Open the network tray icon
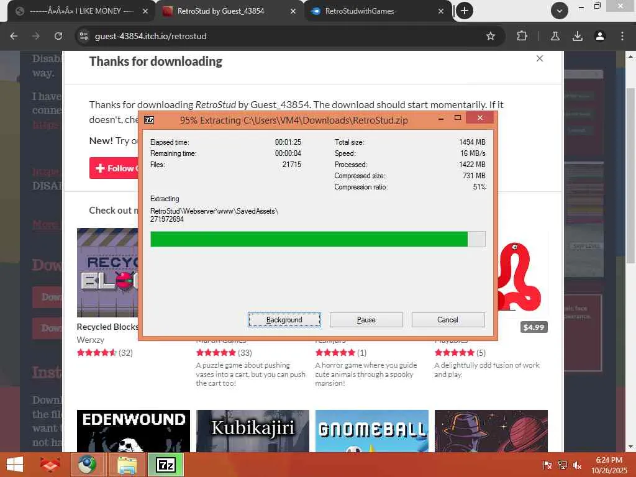The height and width of the screenshot is (477, 636). coord(562,465)
